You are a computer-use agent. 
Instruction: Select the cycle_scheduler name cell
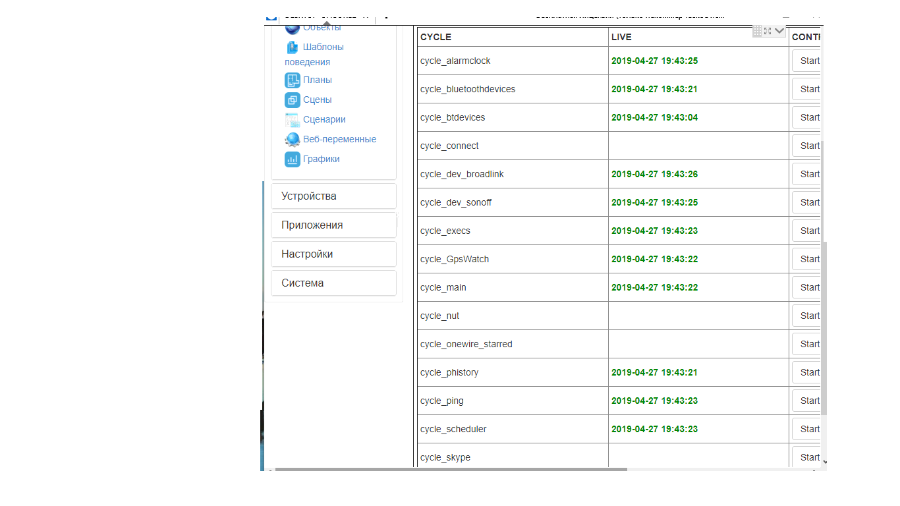point(513,429)
